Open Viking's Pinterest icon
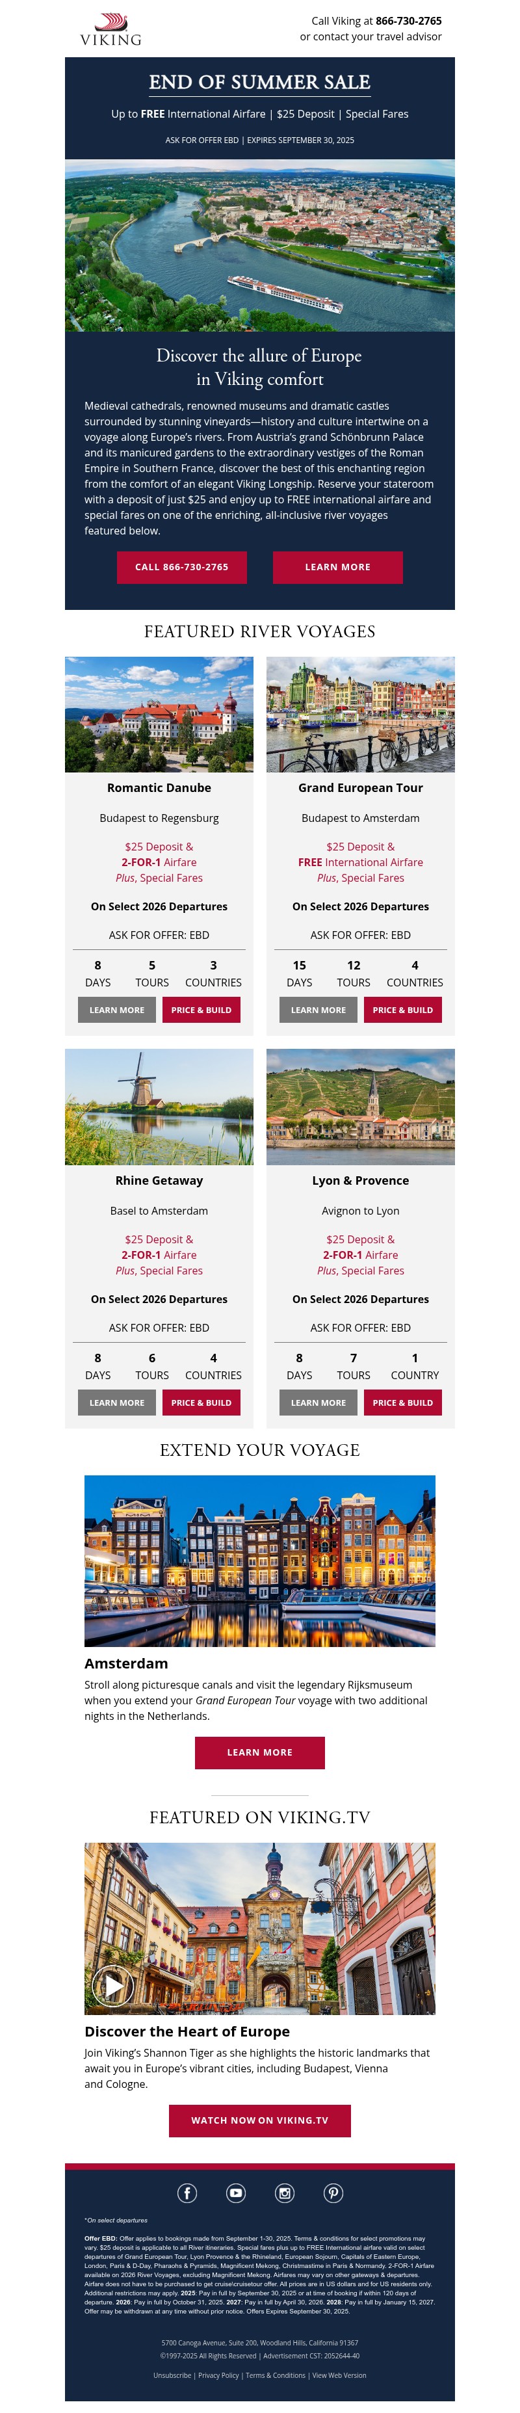The height and width of the screenshot is (2413, 520). coord(333,2193)
